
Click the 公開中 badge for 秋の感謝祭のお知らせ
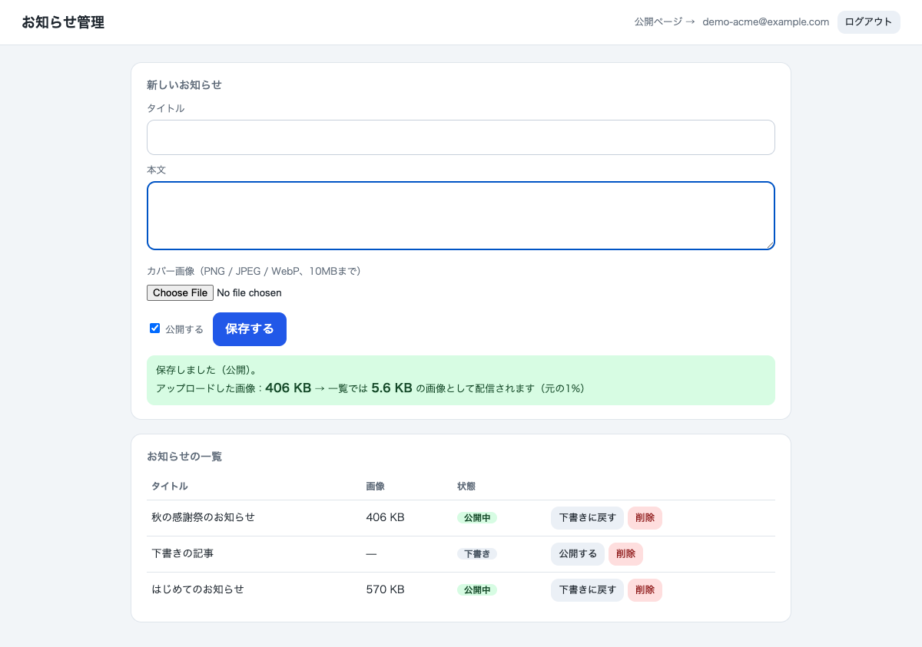pos(477,518)
